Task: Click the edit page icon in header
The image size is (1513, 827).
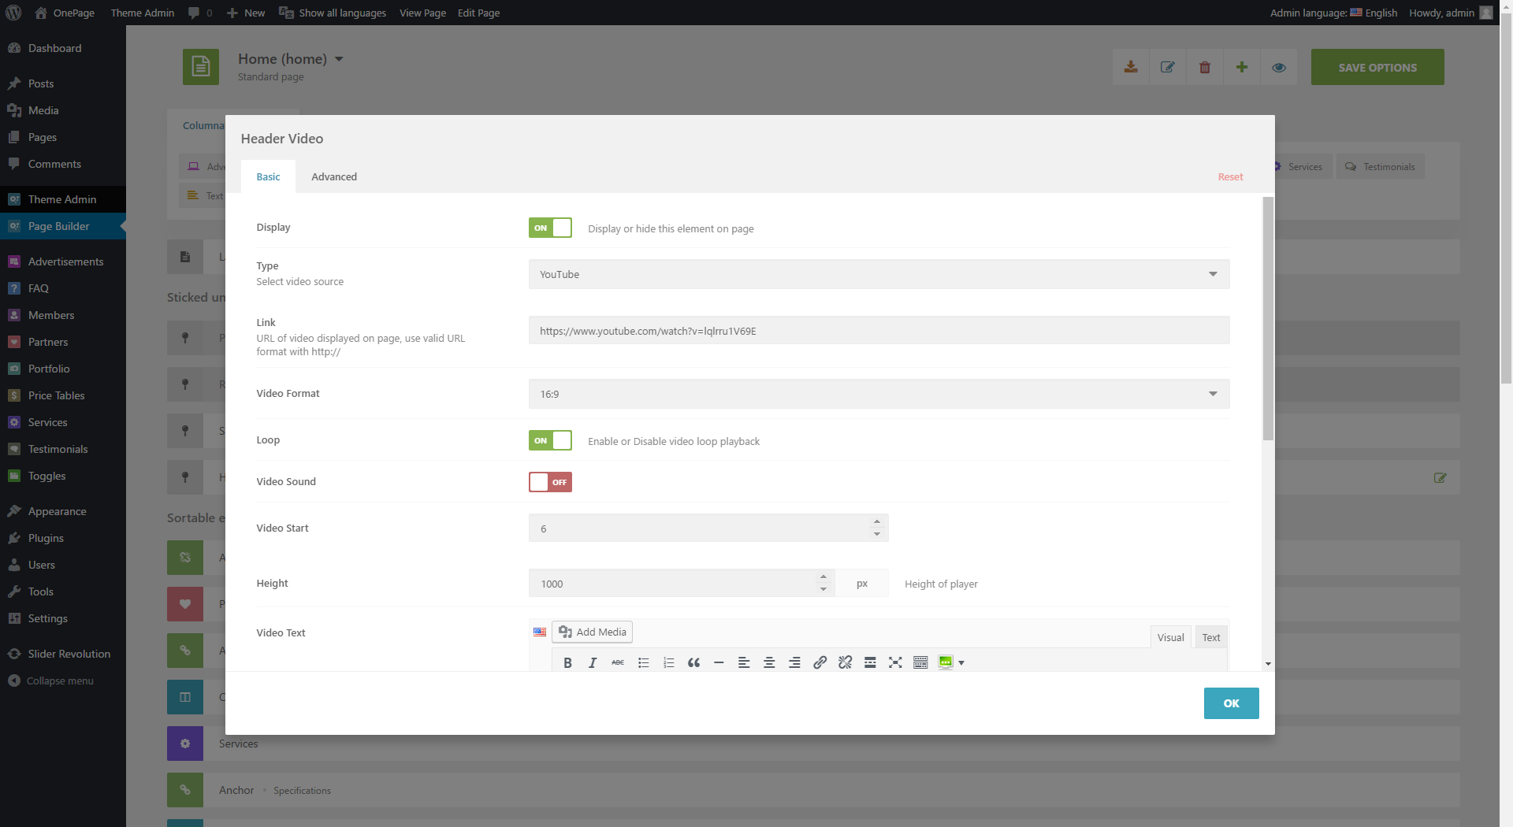Action: pyautogui.click(x=1168, y=67)
